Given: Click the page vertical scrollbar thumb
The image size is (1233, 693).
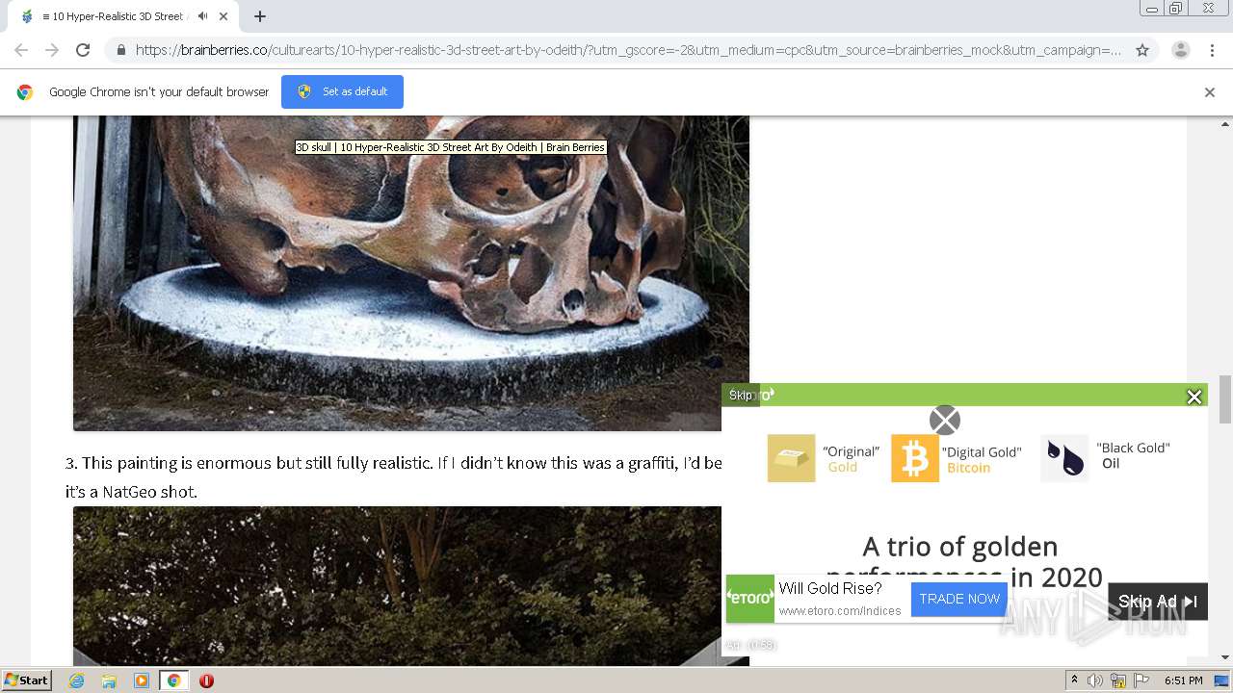Looking at the screenshot, I should pos(1225,399).
